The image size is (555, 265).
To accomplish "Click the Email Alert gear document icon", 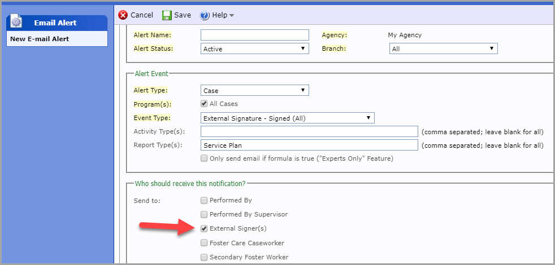I will click(16, 22).
